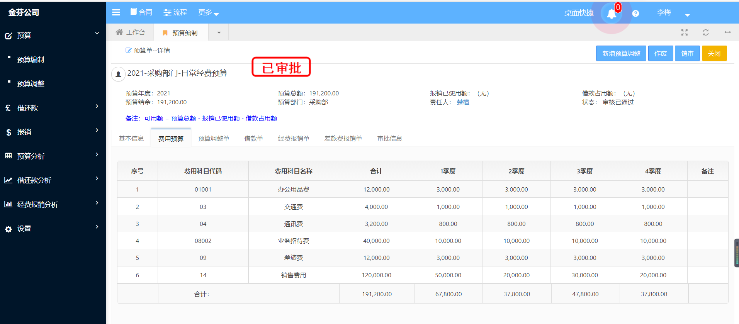Click the side floating widget at right edge
739x324 pixels.
tap(737, 253)
